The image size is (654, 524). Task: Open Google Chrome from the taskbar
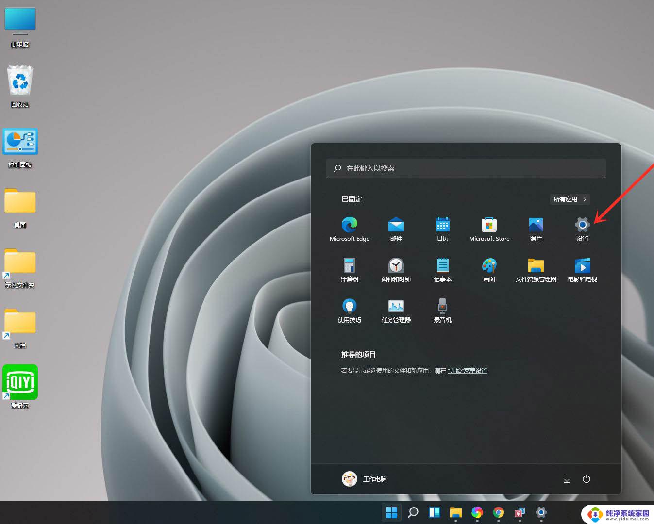tap(498, 512)
